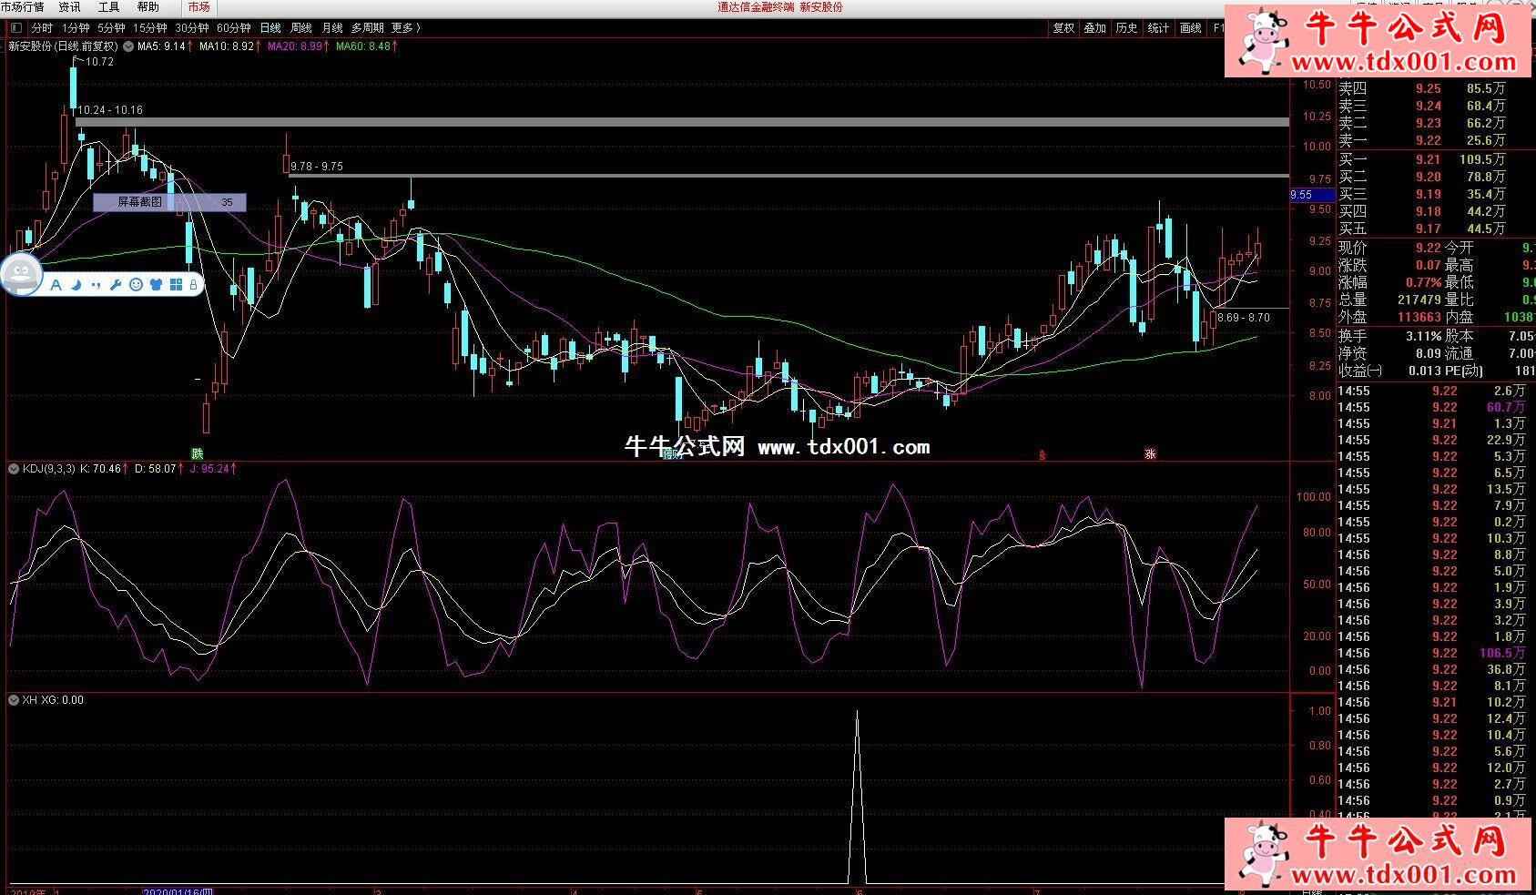Click the MA5: 9.14 indicator value
This screenshot has height=895, width=1536.
tap(162, 46)
